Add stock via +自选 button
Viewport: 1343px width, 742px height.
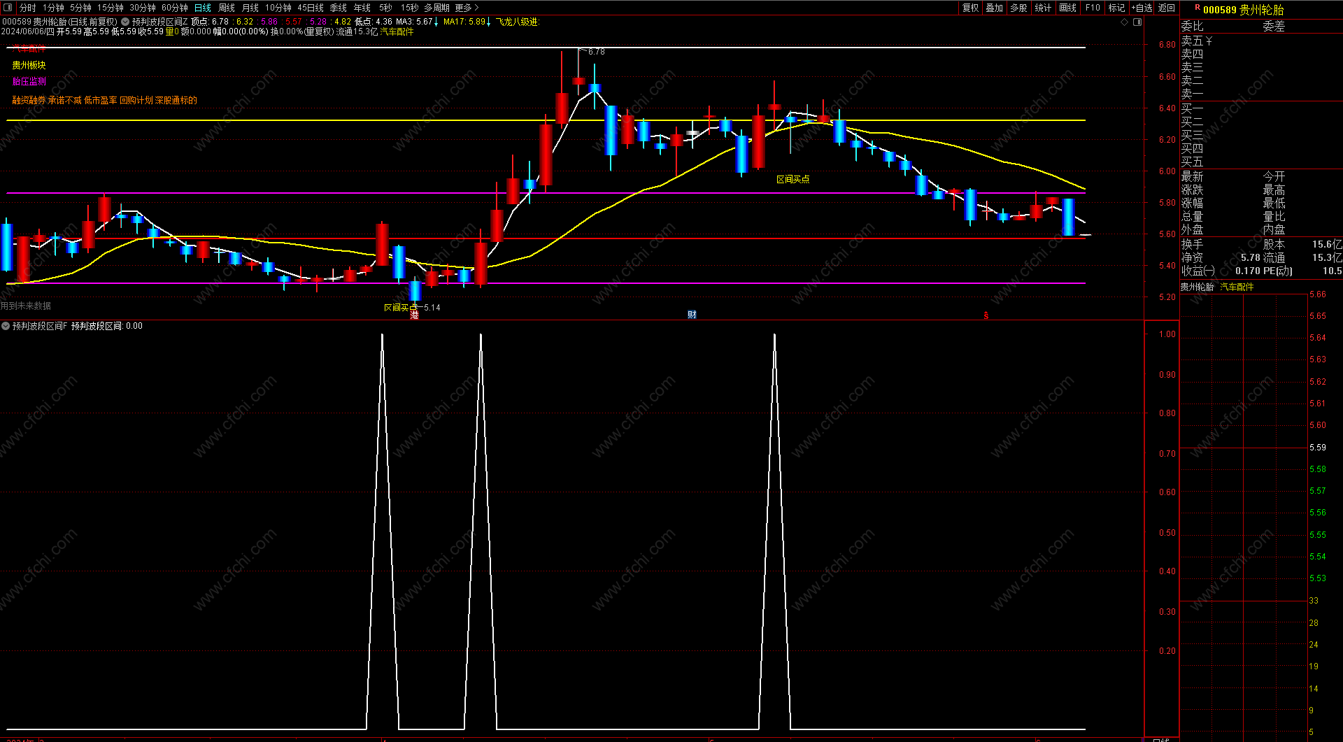(x=1142, y=8)
